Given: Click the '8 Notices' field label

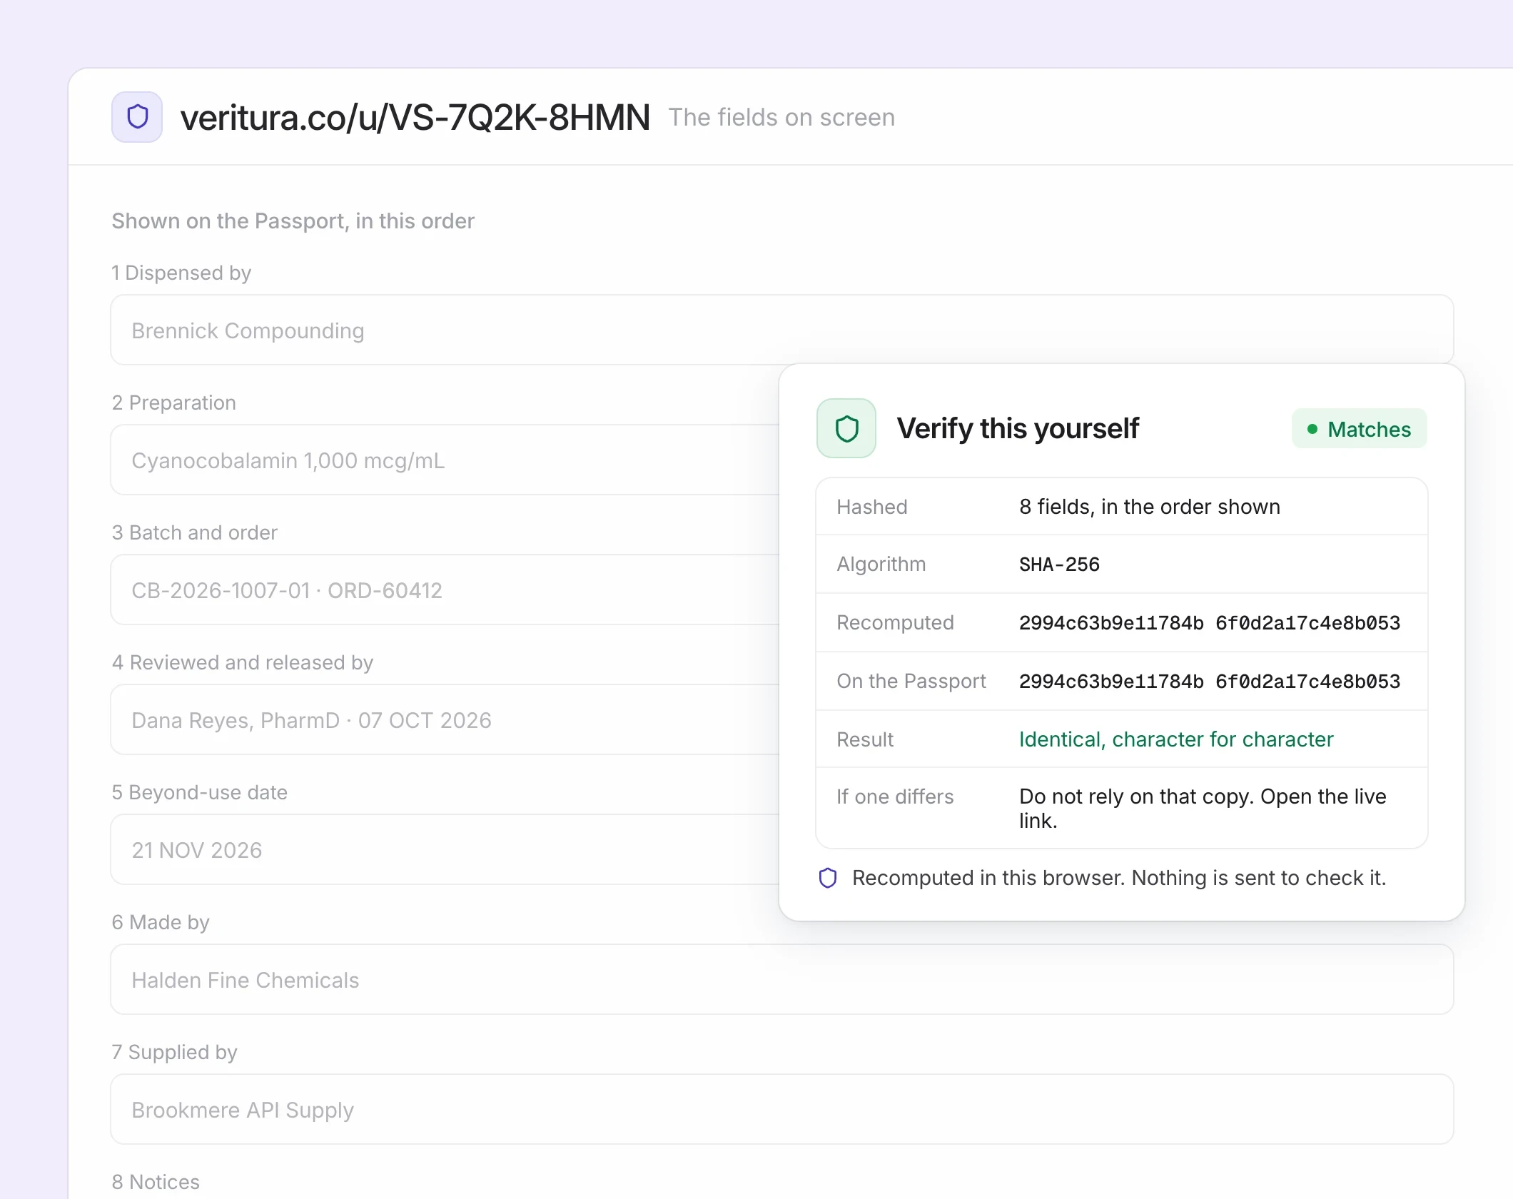Looking at the screenshot, I should (x=156, y=1182).
